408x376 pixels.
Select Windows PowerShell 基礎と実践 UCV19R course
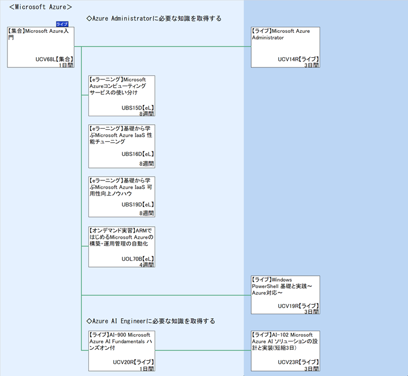click(x=286, y=295)
